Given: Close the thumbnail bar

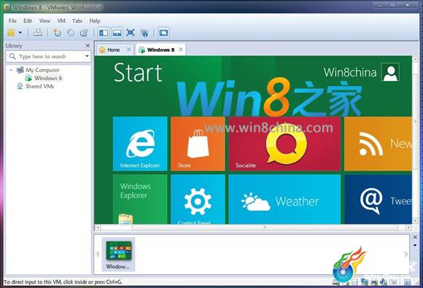Looking at the screenshot, I should click(415, 237).
